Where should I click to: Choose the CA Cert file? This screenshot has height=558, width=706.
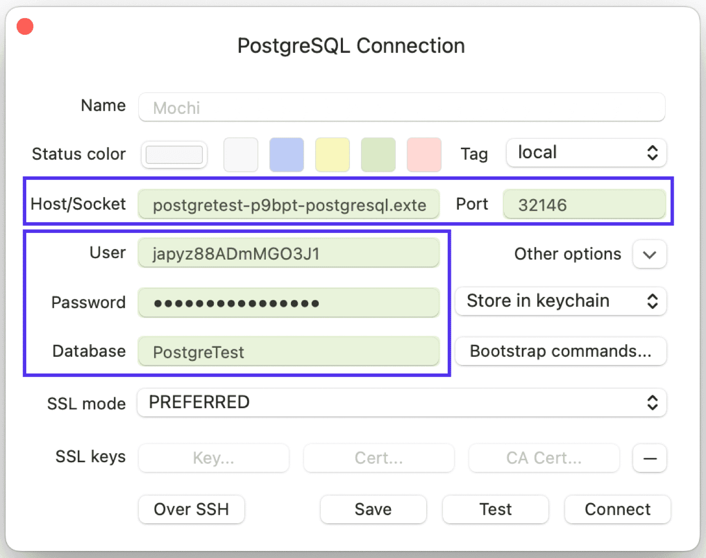tap(544, 458)
